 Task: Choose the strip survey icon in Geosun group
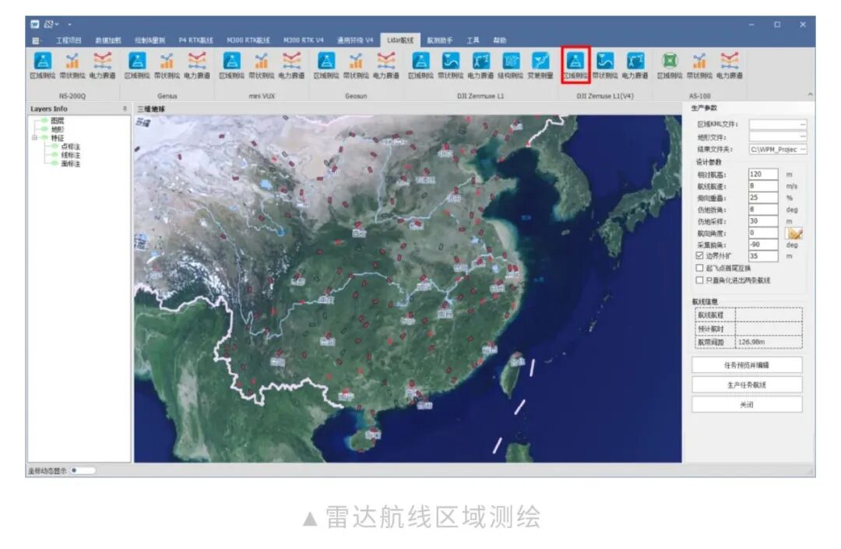pyautogui.click(x=356, y=65)
